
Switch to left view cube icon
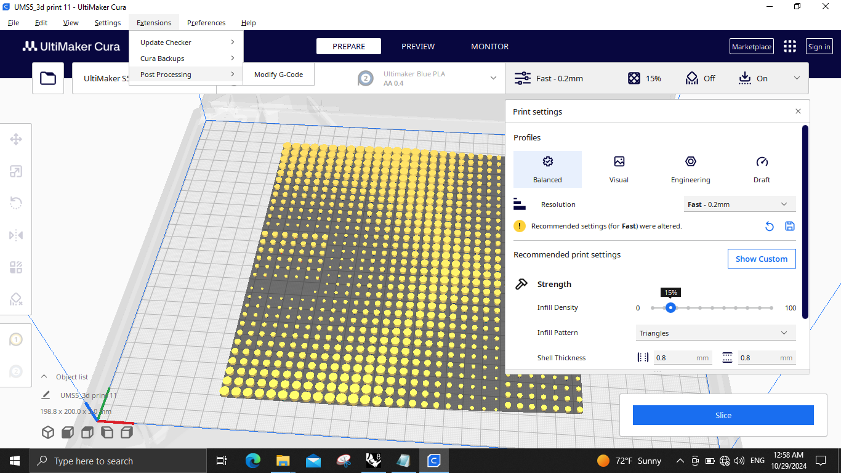click(x=107, y=432)
